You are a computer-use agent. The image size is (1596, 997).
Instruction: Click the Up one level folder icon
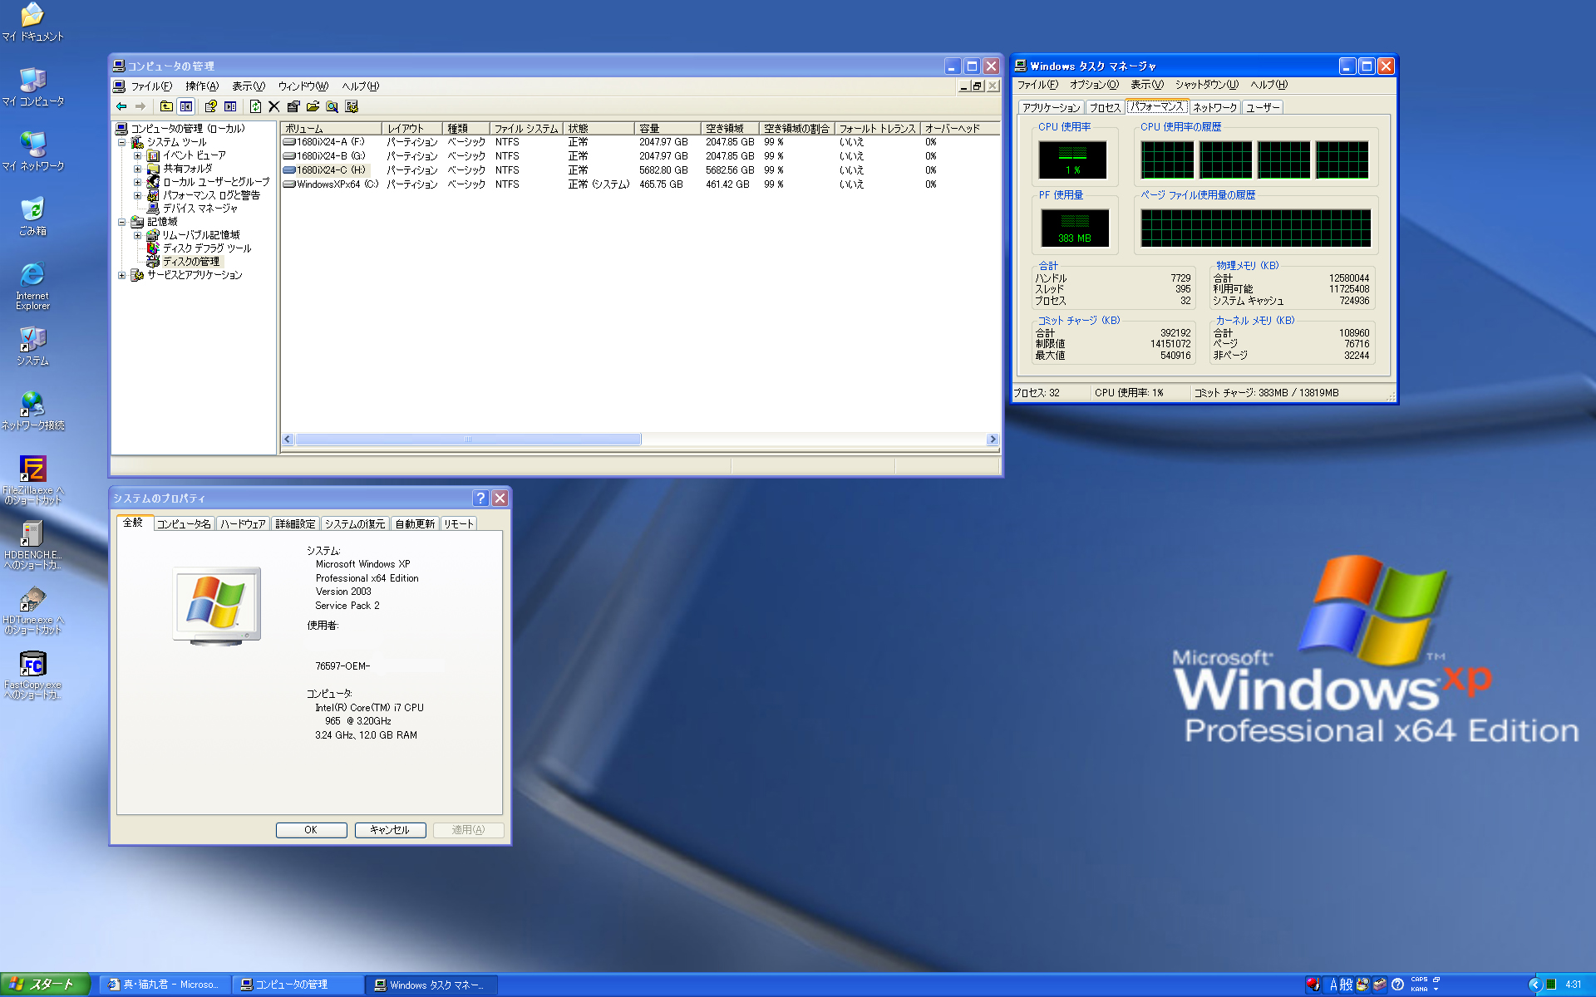click(166, 106)
